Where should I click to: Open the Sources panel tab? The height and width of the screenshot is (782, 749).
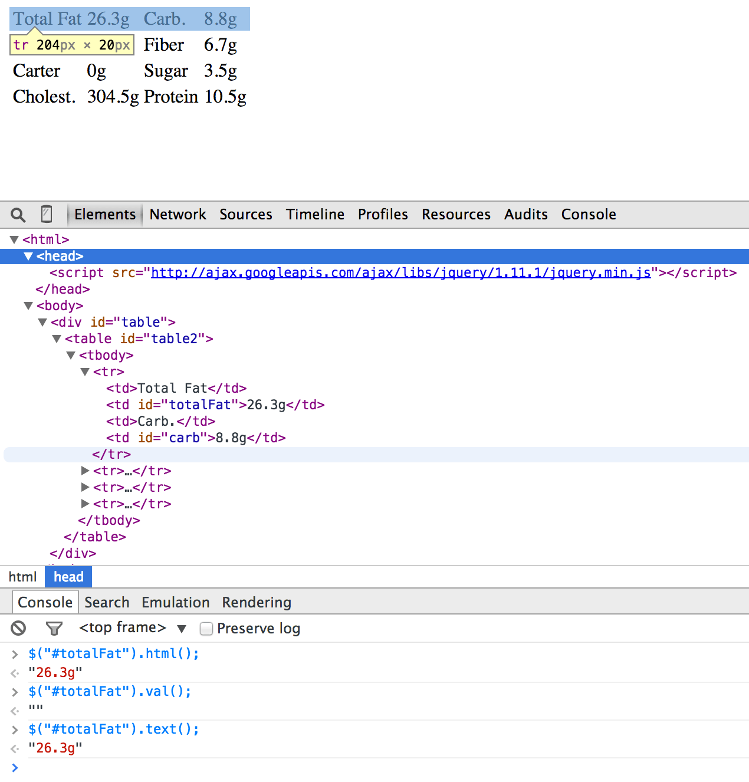coord(246,214)
